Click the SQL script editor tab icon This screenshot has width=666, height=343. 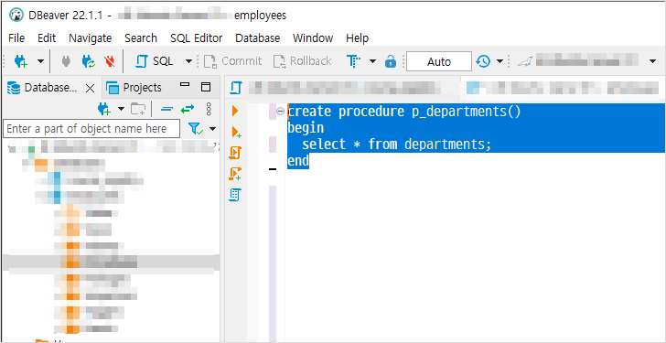pos(236,88)
